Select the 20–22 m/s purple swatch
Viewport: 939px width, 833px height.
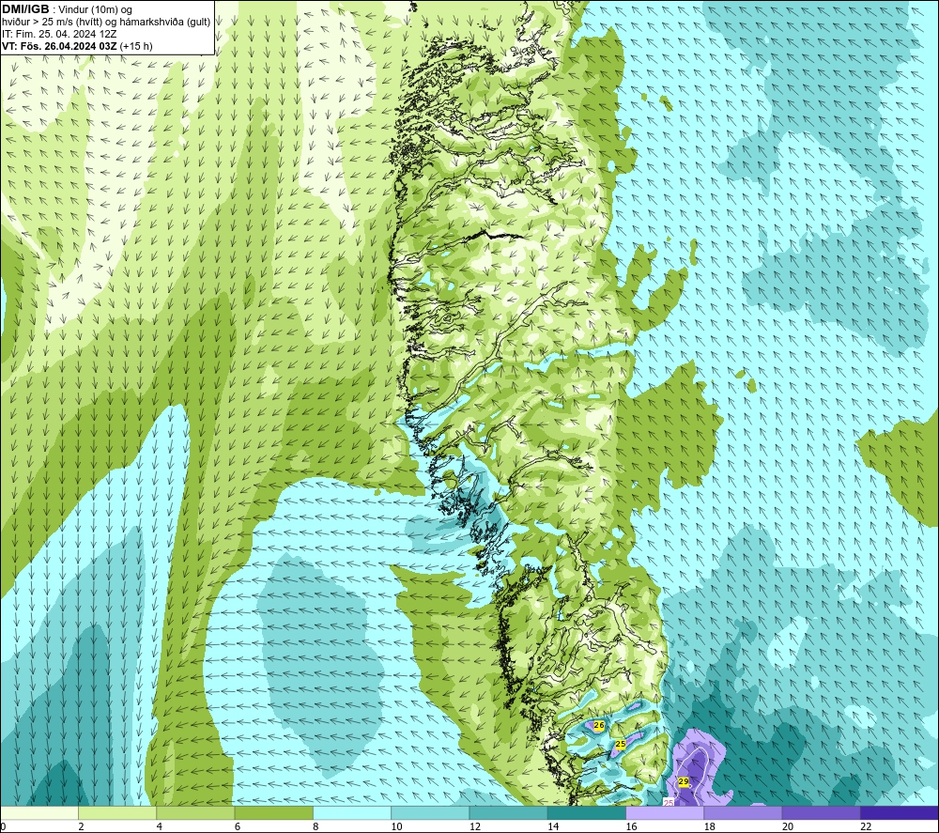click(x=821, y=812)
